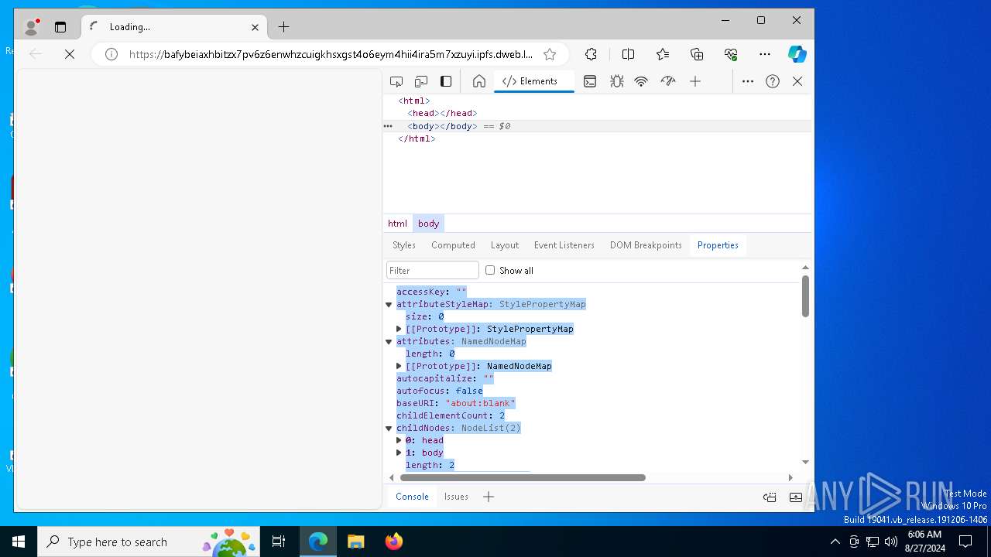The width and height of the screenshot is (991, 557).
Task: Click the baseURI "about:blank" value
Action: point(480,403)
